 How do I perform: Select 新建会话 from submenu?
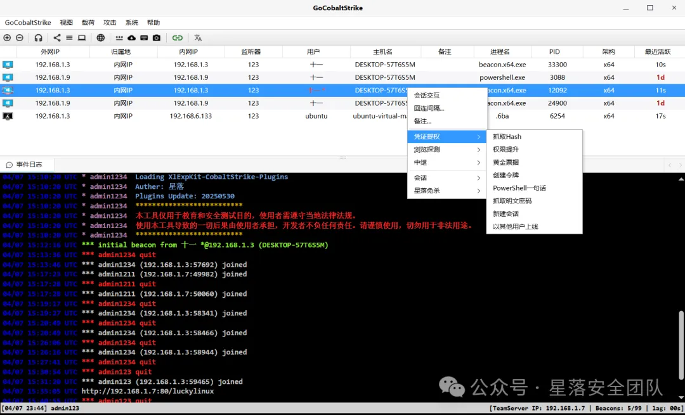point(534,214)
